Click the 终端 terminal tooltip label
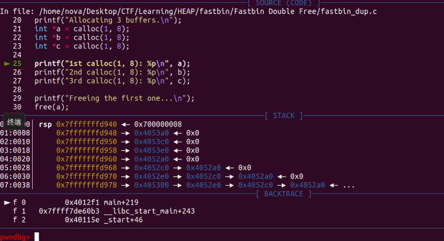Viewport: 444px width, 241px height. pyautogui.click(x=14, y=122)
